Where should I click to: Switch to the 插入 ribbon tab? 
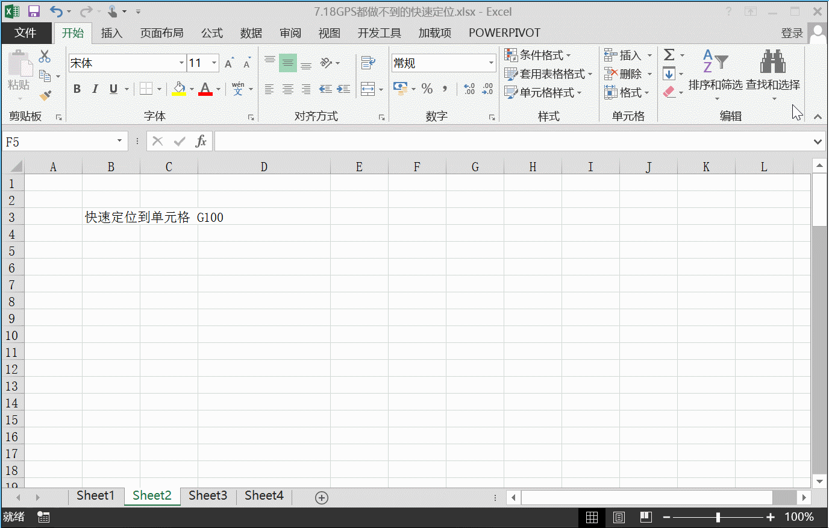click(111, 33)
